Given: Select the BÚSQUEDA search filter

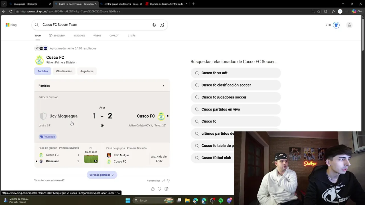Looking at the screenshot, I should [57, 36].
